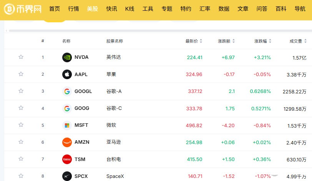Click the NVDA price 224.41
This screenshot has height=181, width=312.
194,58
